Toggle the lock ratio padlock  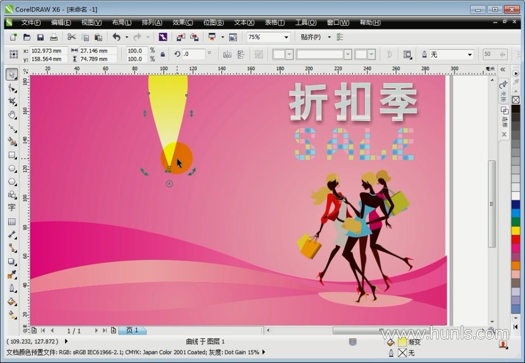click(163, 55)
